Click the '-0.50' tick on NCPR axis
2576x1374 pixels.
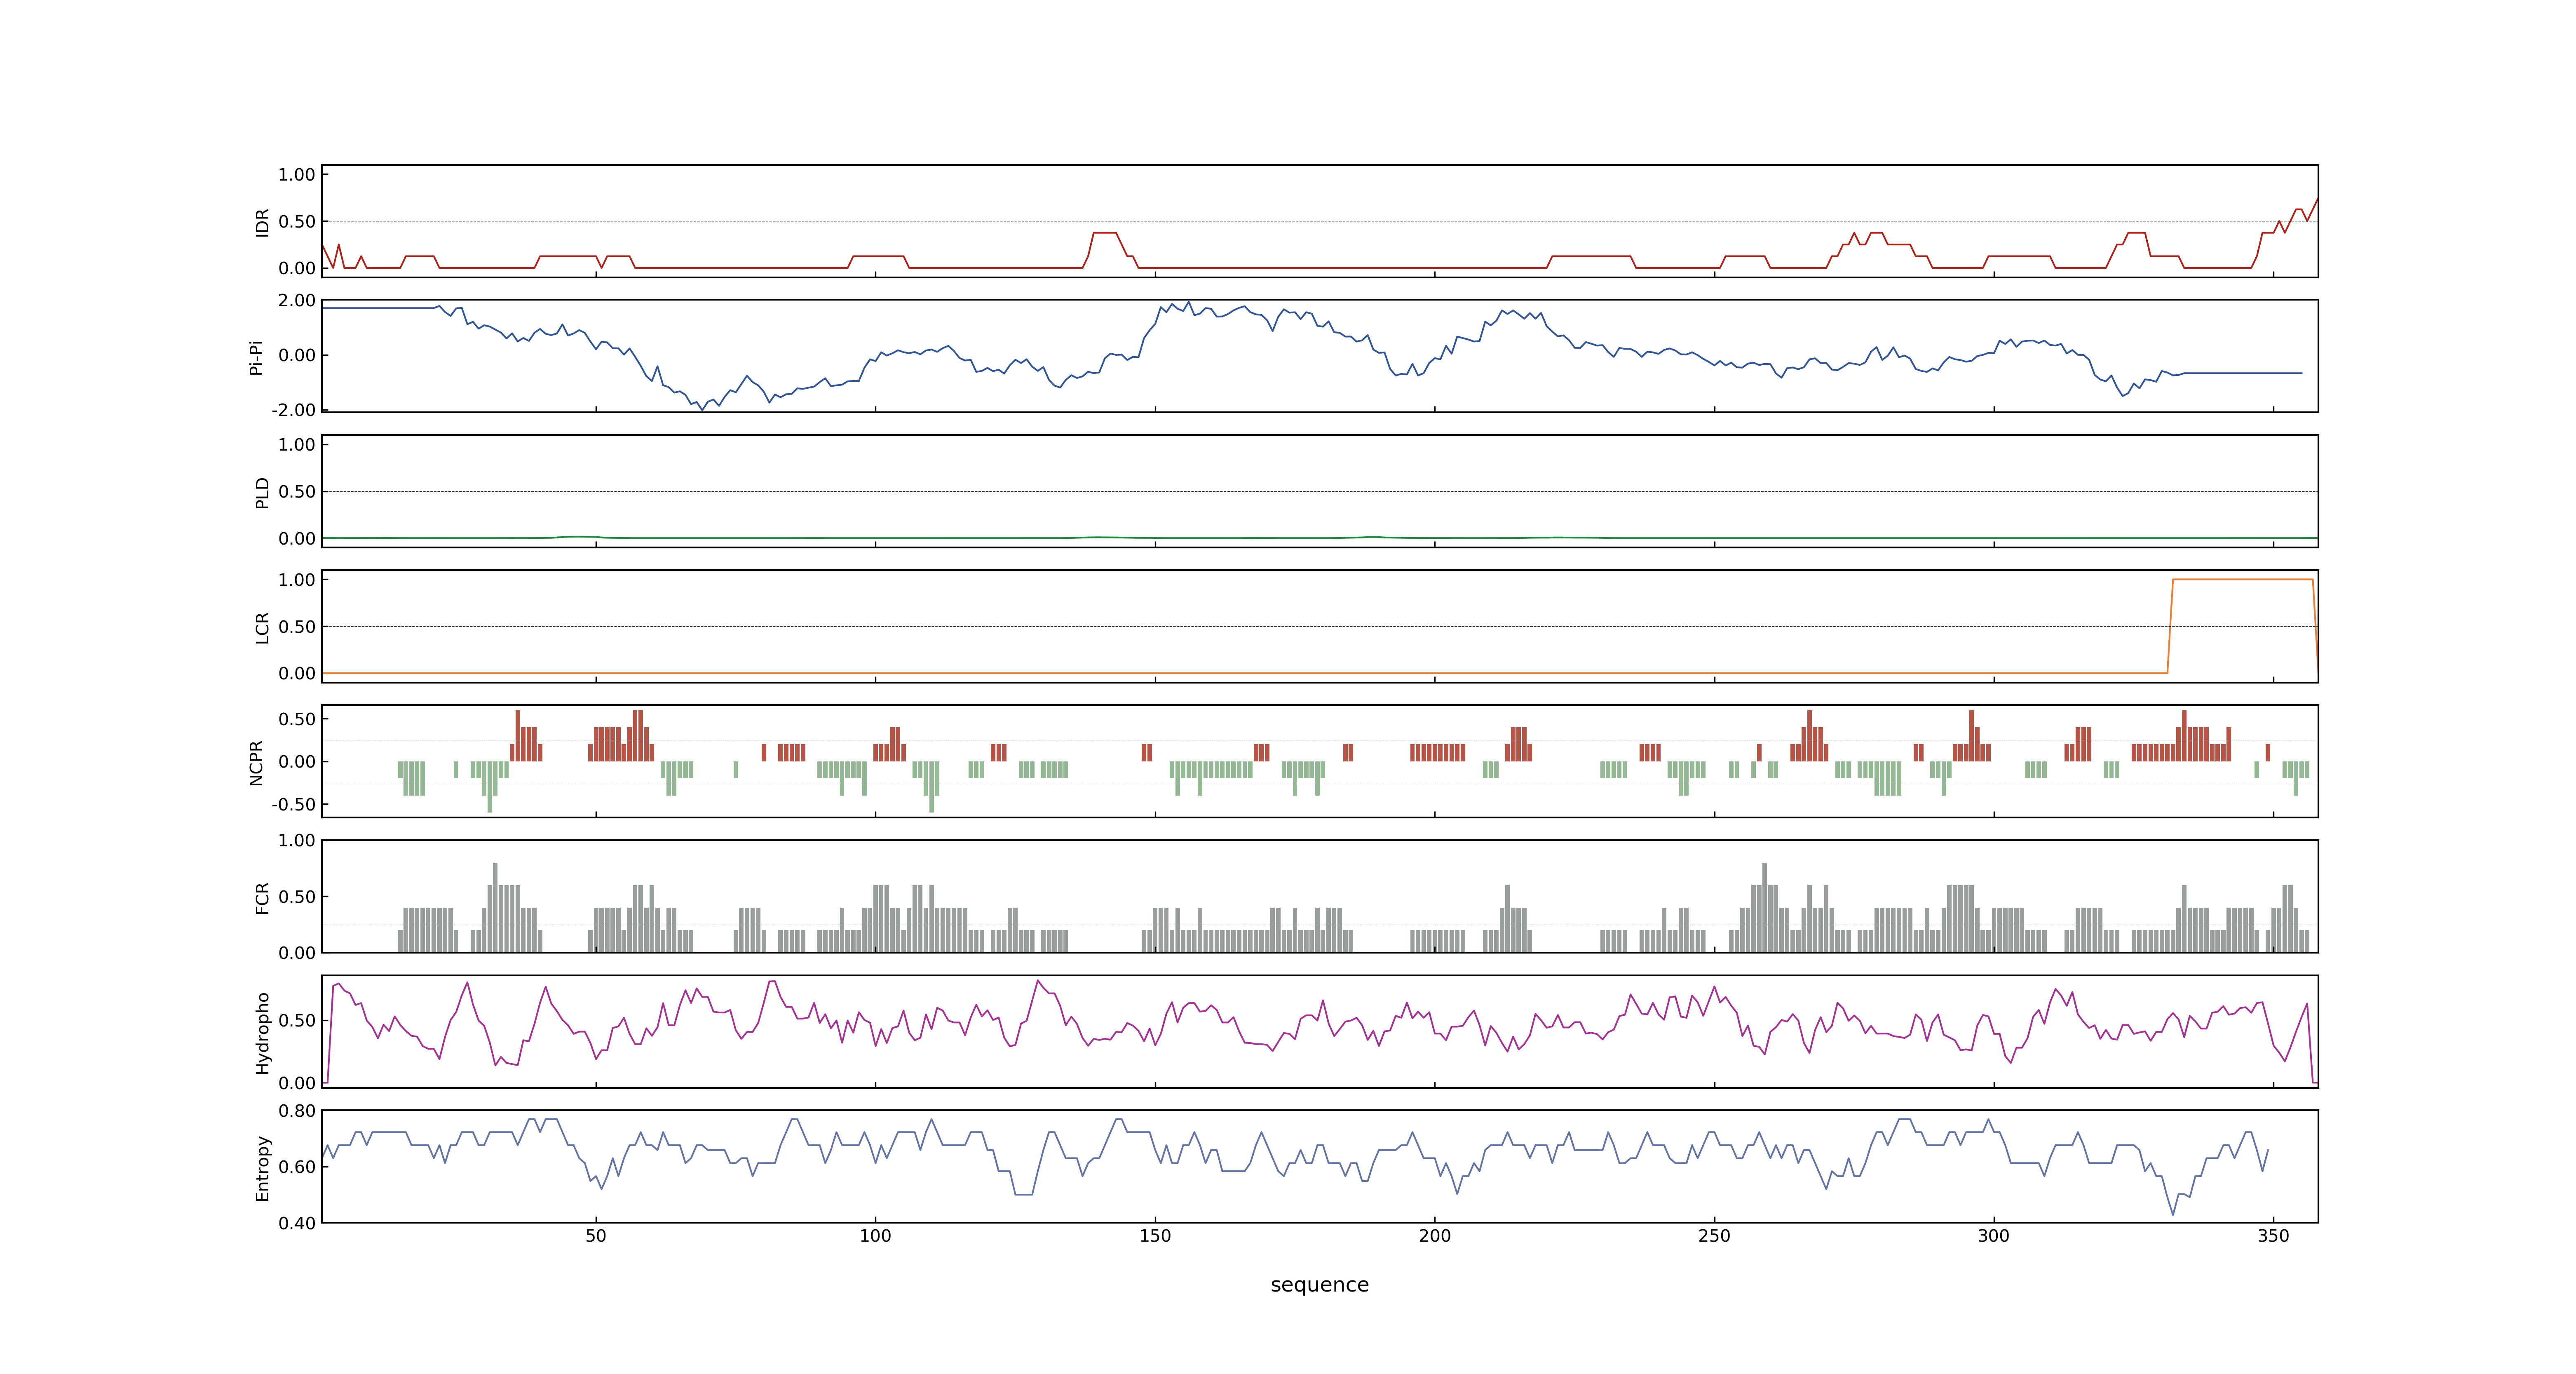pyautogui.click(x=293, y=805)
